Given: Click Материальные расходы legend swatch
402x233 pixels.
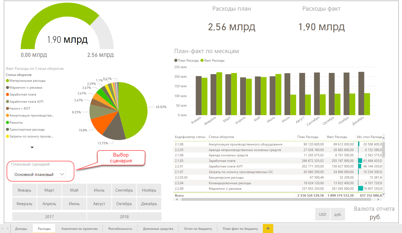Looking at the screenshot, I should pyautogui.click(x=7, y=81).
